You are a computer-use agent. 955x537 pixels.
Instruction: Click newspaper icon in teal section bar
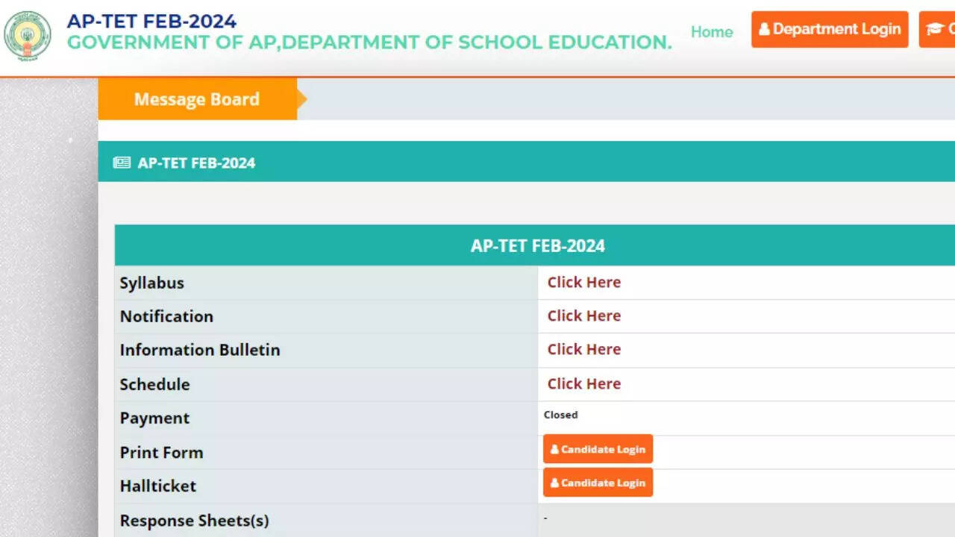tap(122, 163)
